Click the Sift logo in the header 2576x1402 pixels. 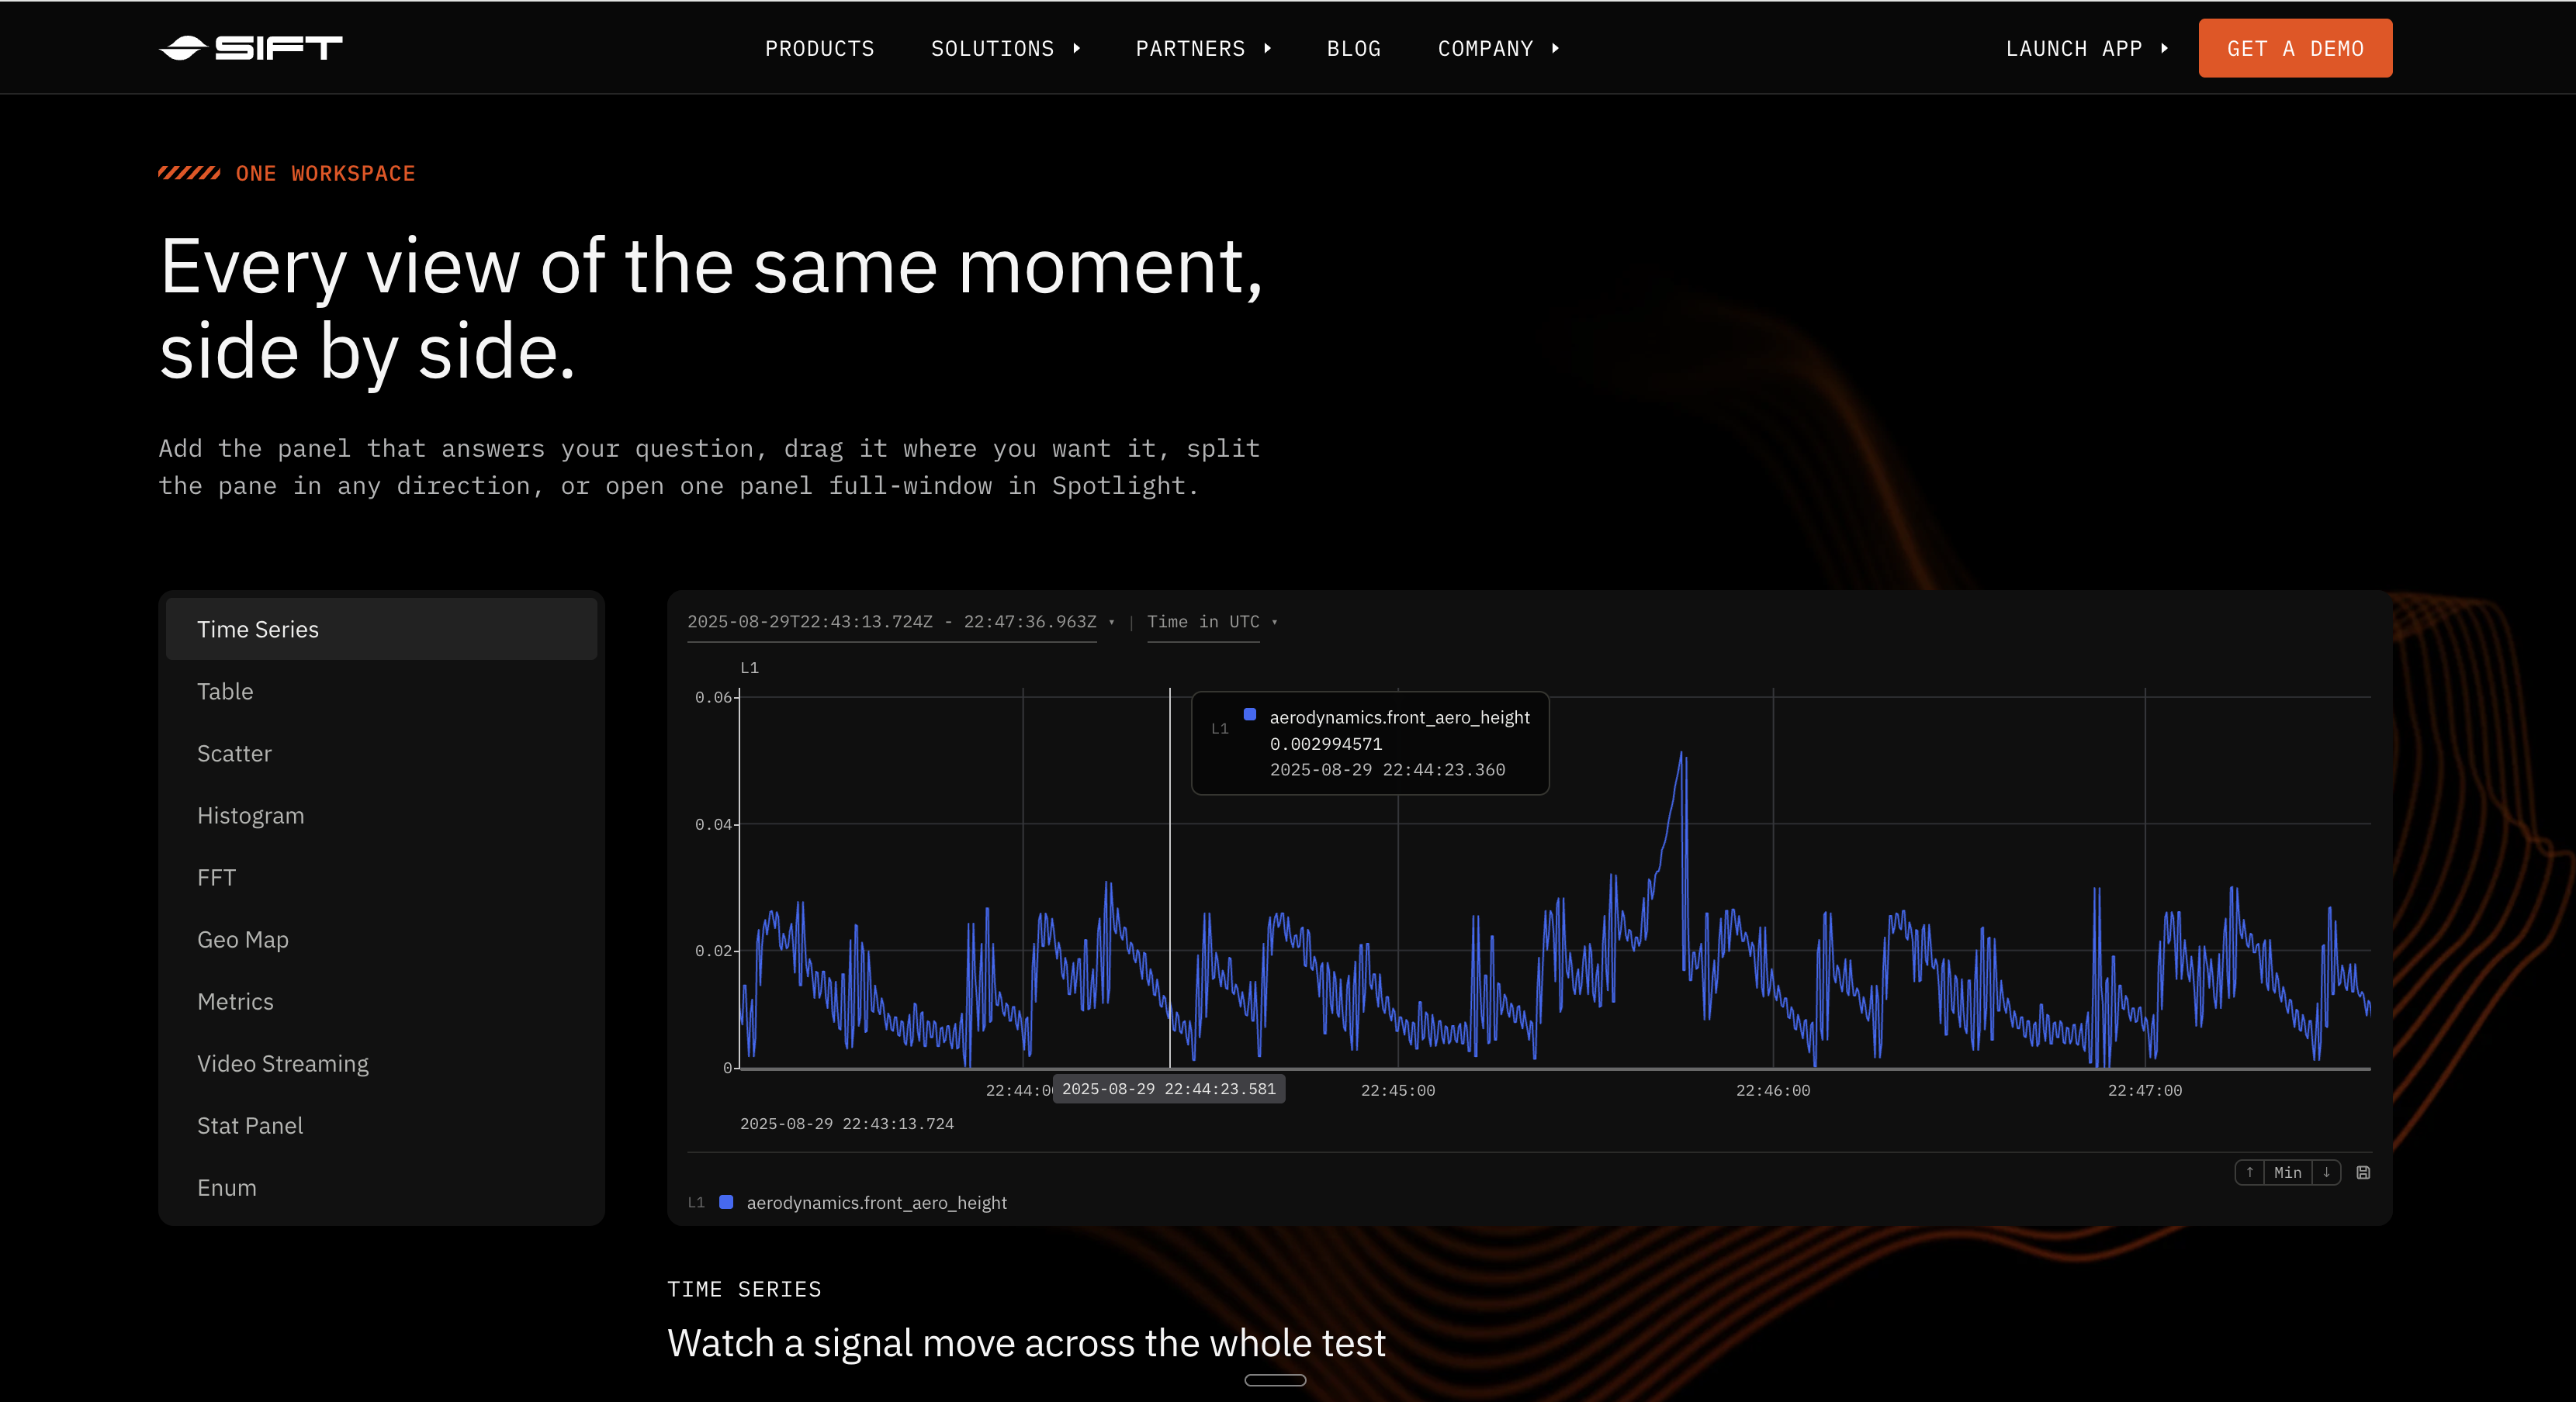coord(251,48)
